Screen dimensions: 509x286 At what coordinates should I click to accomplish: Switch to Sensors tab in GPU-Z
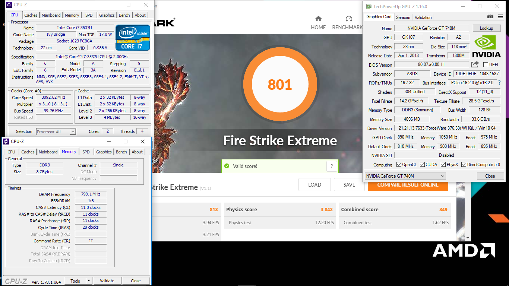pos(403,18)
